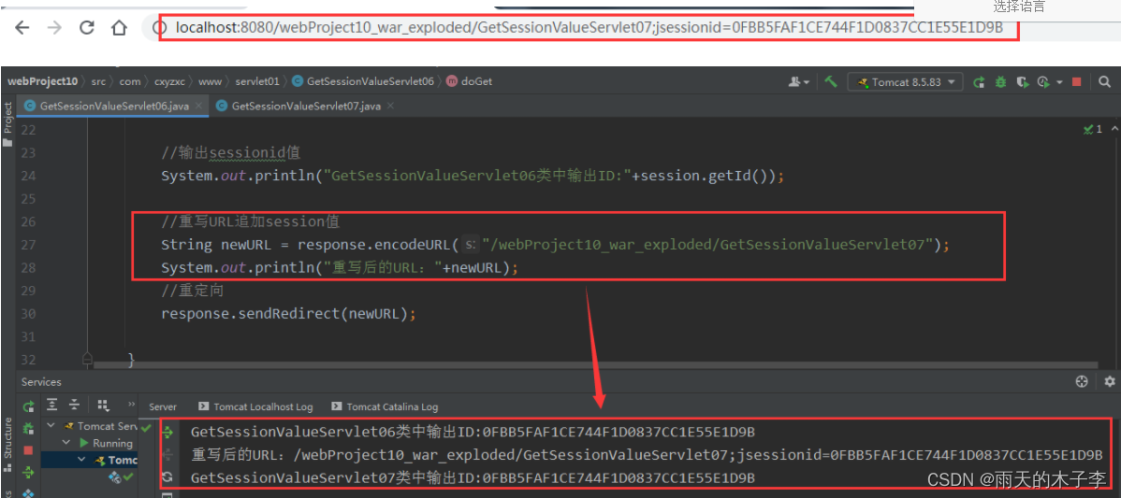Click the com breadcrumb
Image resolution: width=1121 pixels, height=498 pixels.
tap(130, 81)
